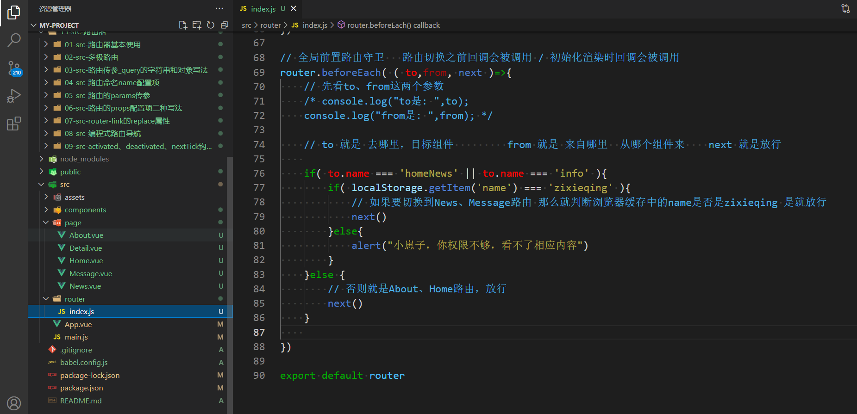Expand the assets folder
The image size is (857, 414).
tap(46, 197)
